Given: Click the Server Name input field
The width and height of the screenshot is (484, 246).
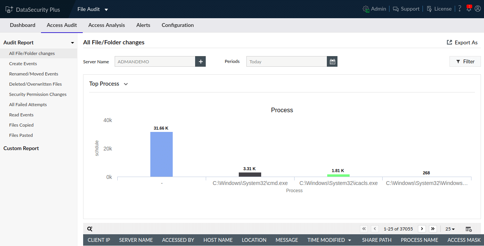Looking at the screenshot, I should coord(155,61).
